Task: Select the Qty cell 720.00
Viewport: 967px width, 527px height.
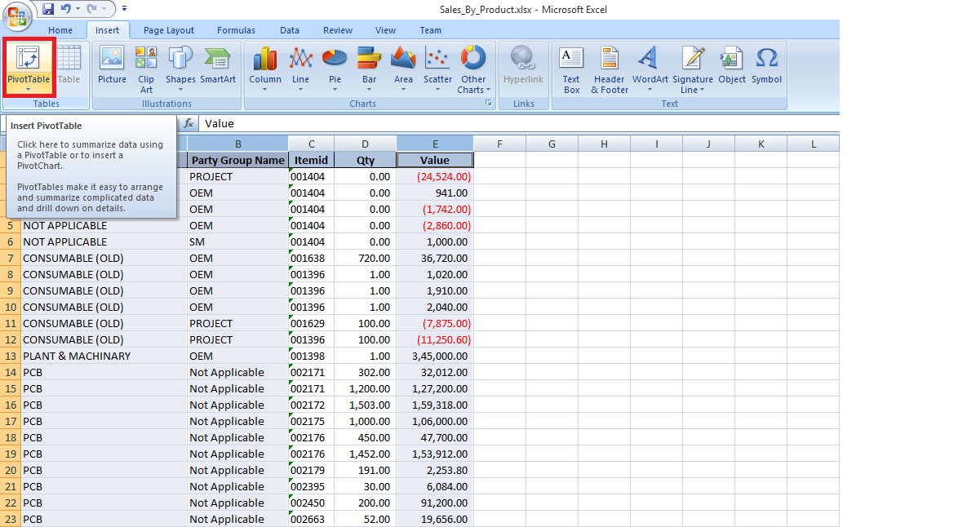Action: coord(365,259)
